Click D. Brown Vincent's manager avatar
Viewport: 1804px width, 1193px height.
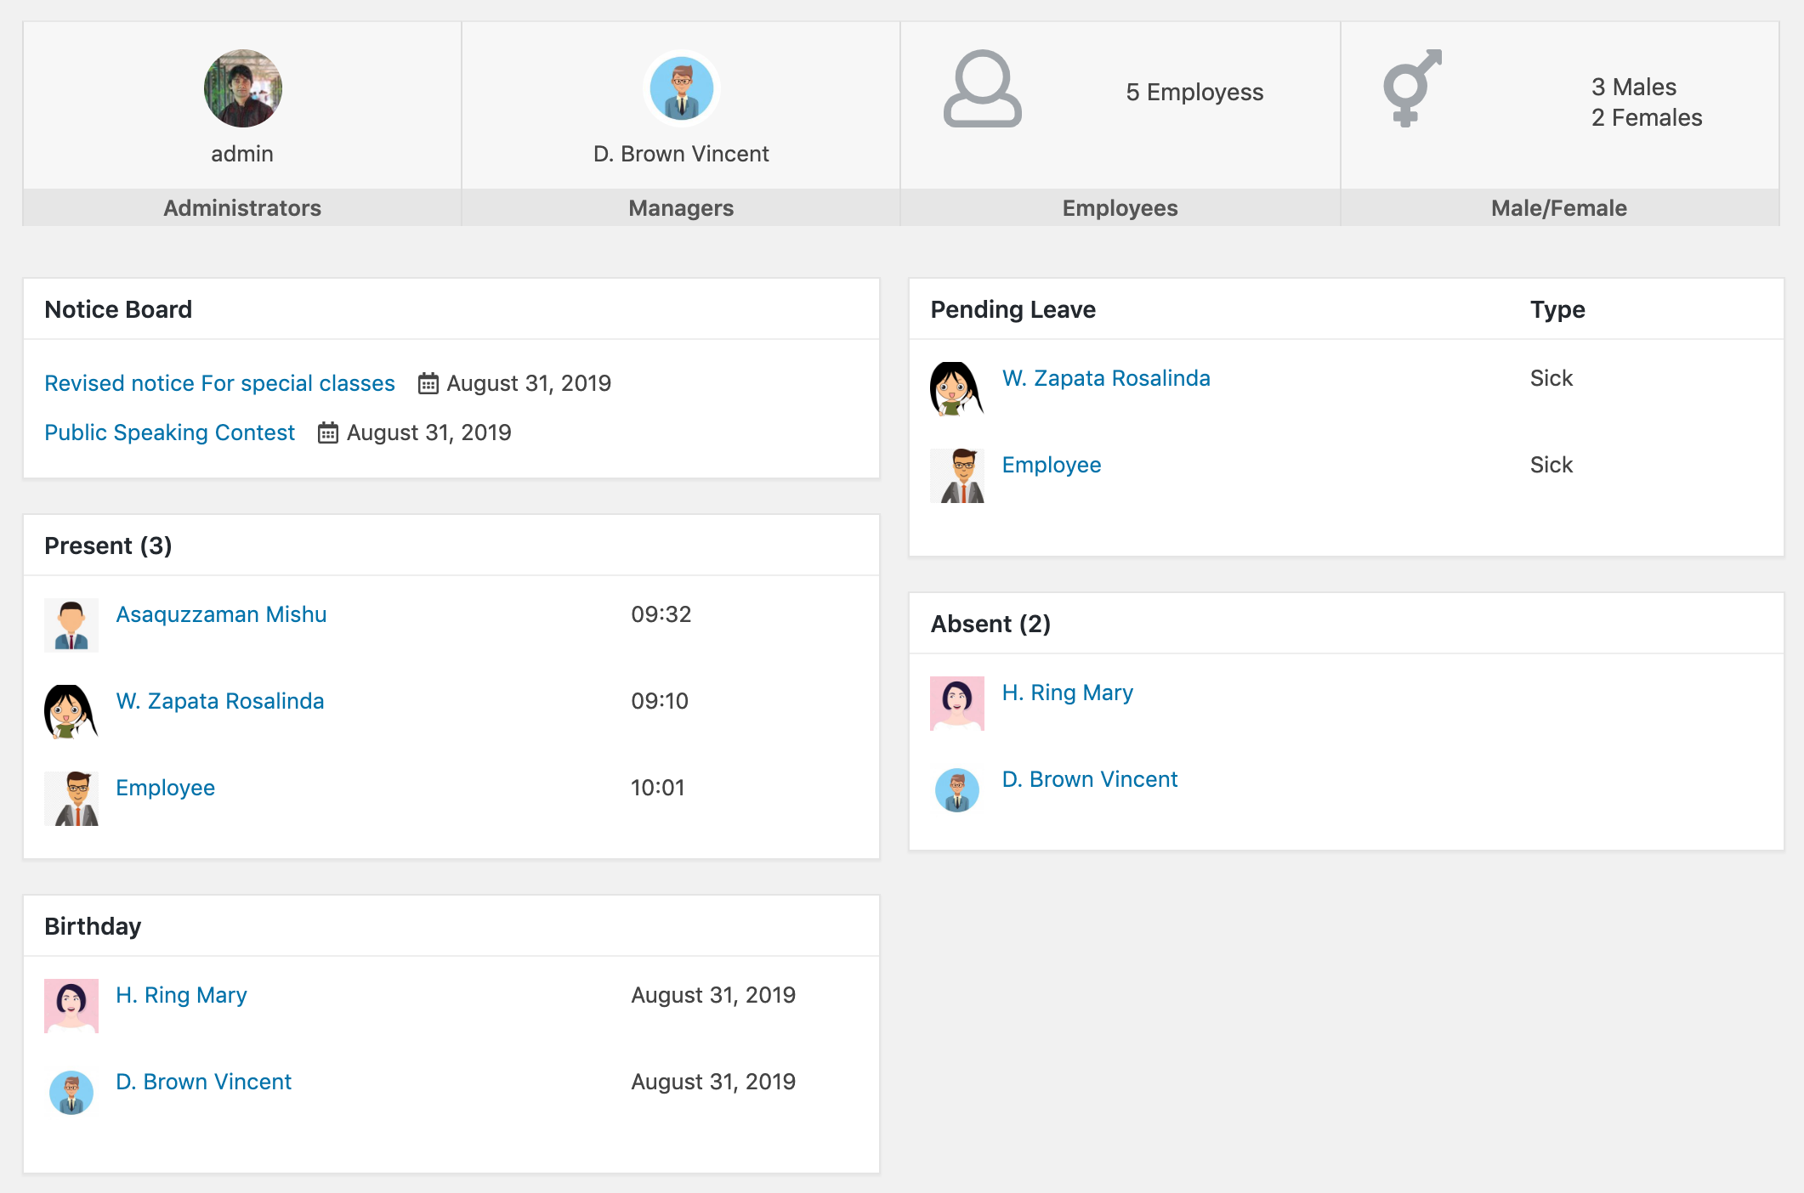point(681,88)
